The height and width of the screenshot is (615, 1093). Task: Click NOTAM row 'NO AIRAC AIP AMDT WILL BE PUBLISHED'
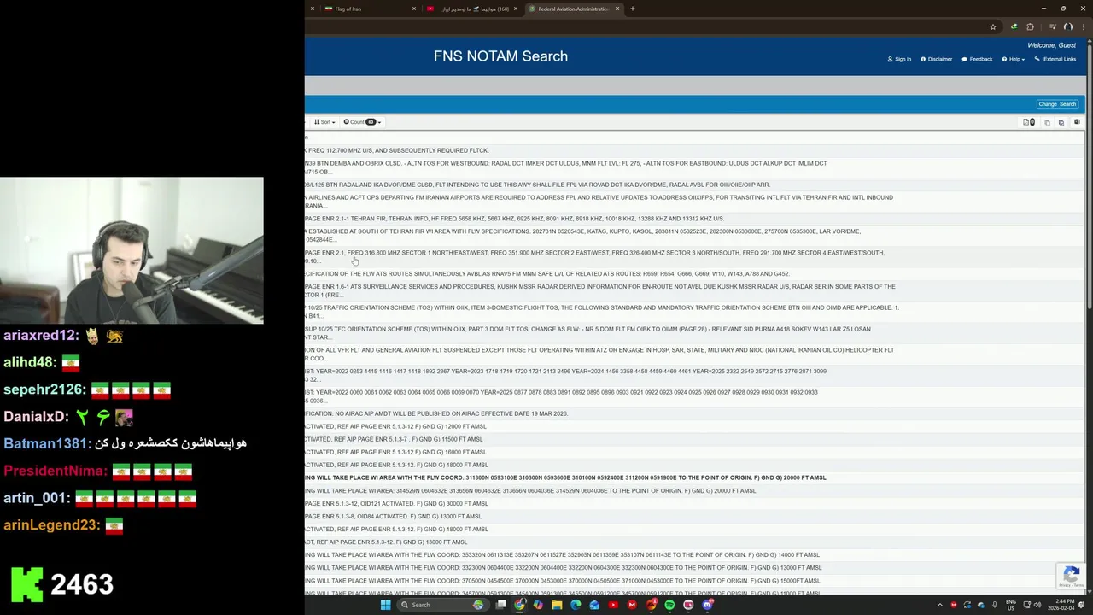(x=694, y=413)
